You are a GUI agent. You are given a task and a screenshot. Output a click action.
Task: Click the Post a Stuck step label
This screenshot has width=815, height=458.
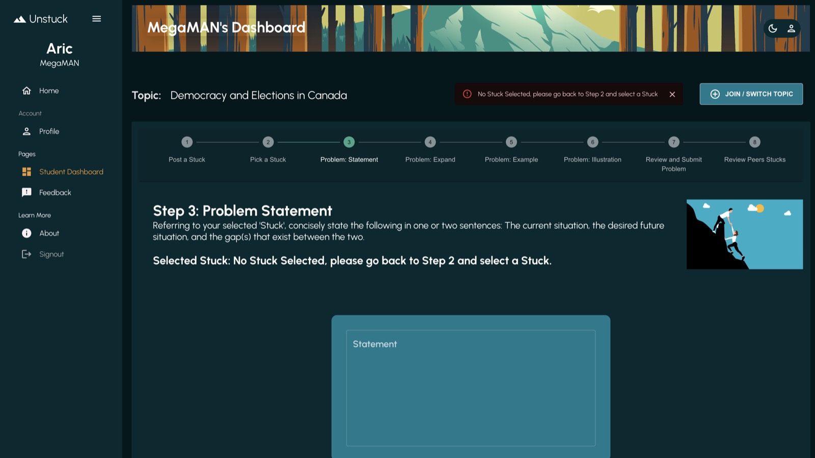[187, 160]
